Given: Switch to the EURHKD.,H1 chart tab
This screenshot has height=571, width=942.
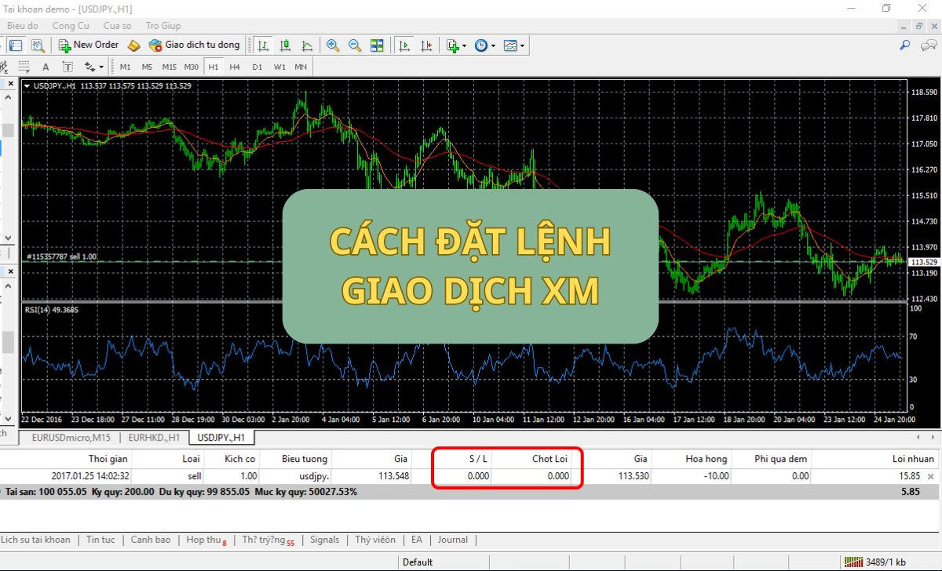Looking at the screenshot, I should point(154,437).
